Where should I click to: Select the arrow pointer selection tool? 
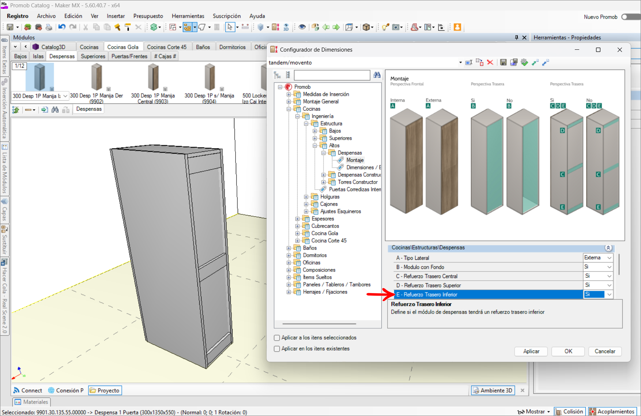230,27
